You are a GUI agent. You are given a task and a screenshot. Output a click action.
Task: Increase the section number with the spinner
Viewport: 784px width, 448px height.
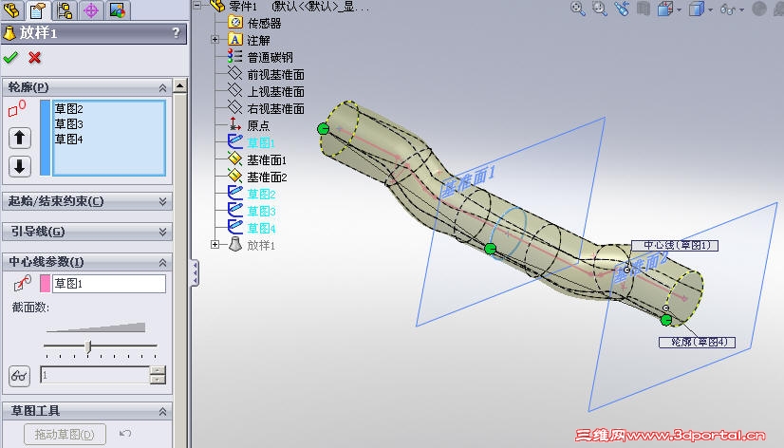(158, 370)
